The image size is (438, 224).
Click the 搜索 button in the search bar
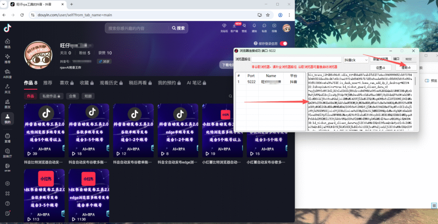click(178, 28)
